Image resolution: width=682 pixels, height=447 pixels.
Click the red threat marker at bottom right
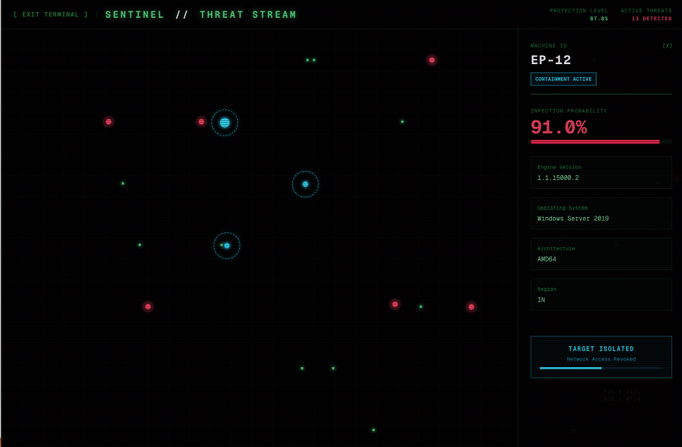(471, 307)
